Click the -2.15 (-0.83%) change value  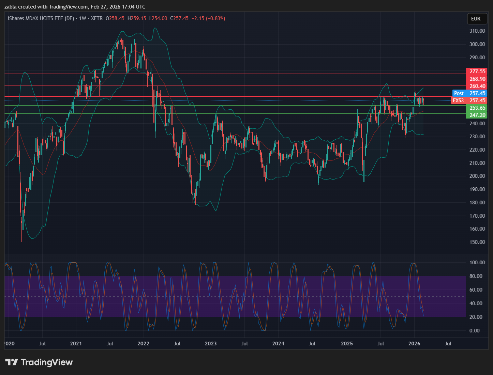208,18
